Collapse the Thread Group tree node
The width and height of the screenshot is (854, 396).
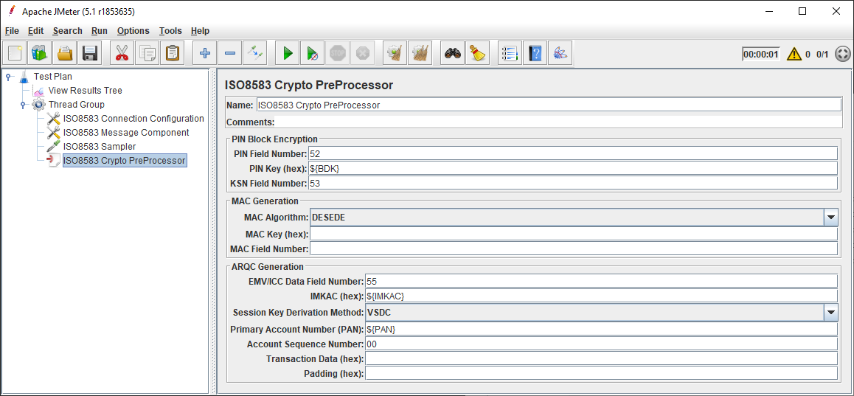pyautogui.click(x=22, y=105)
